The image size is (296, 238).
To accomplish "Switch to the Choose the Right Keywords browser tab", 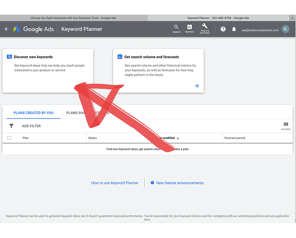I will coord(73,18).
